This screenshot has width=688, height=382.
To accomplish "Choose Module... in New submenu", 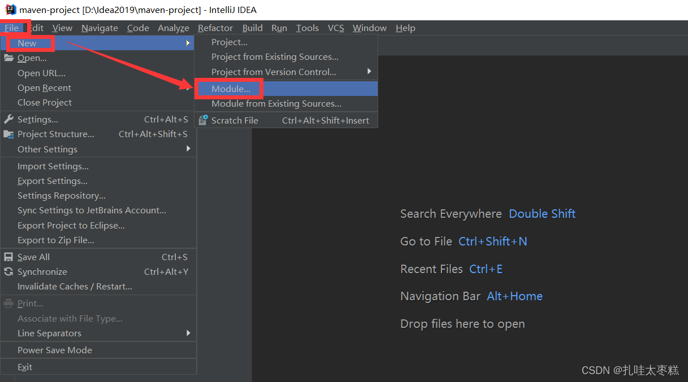I will 286,89.
